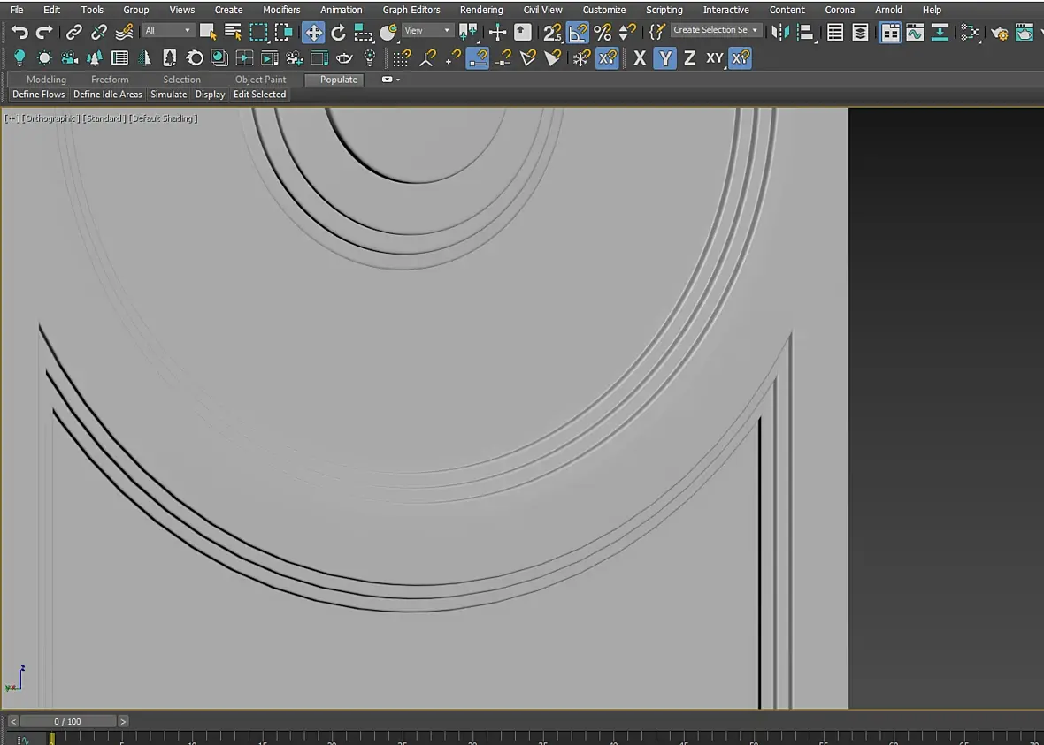
Task: Open the Curve Editor icon
Action: pos(915,33)
